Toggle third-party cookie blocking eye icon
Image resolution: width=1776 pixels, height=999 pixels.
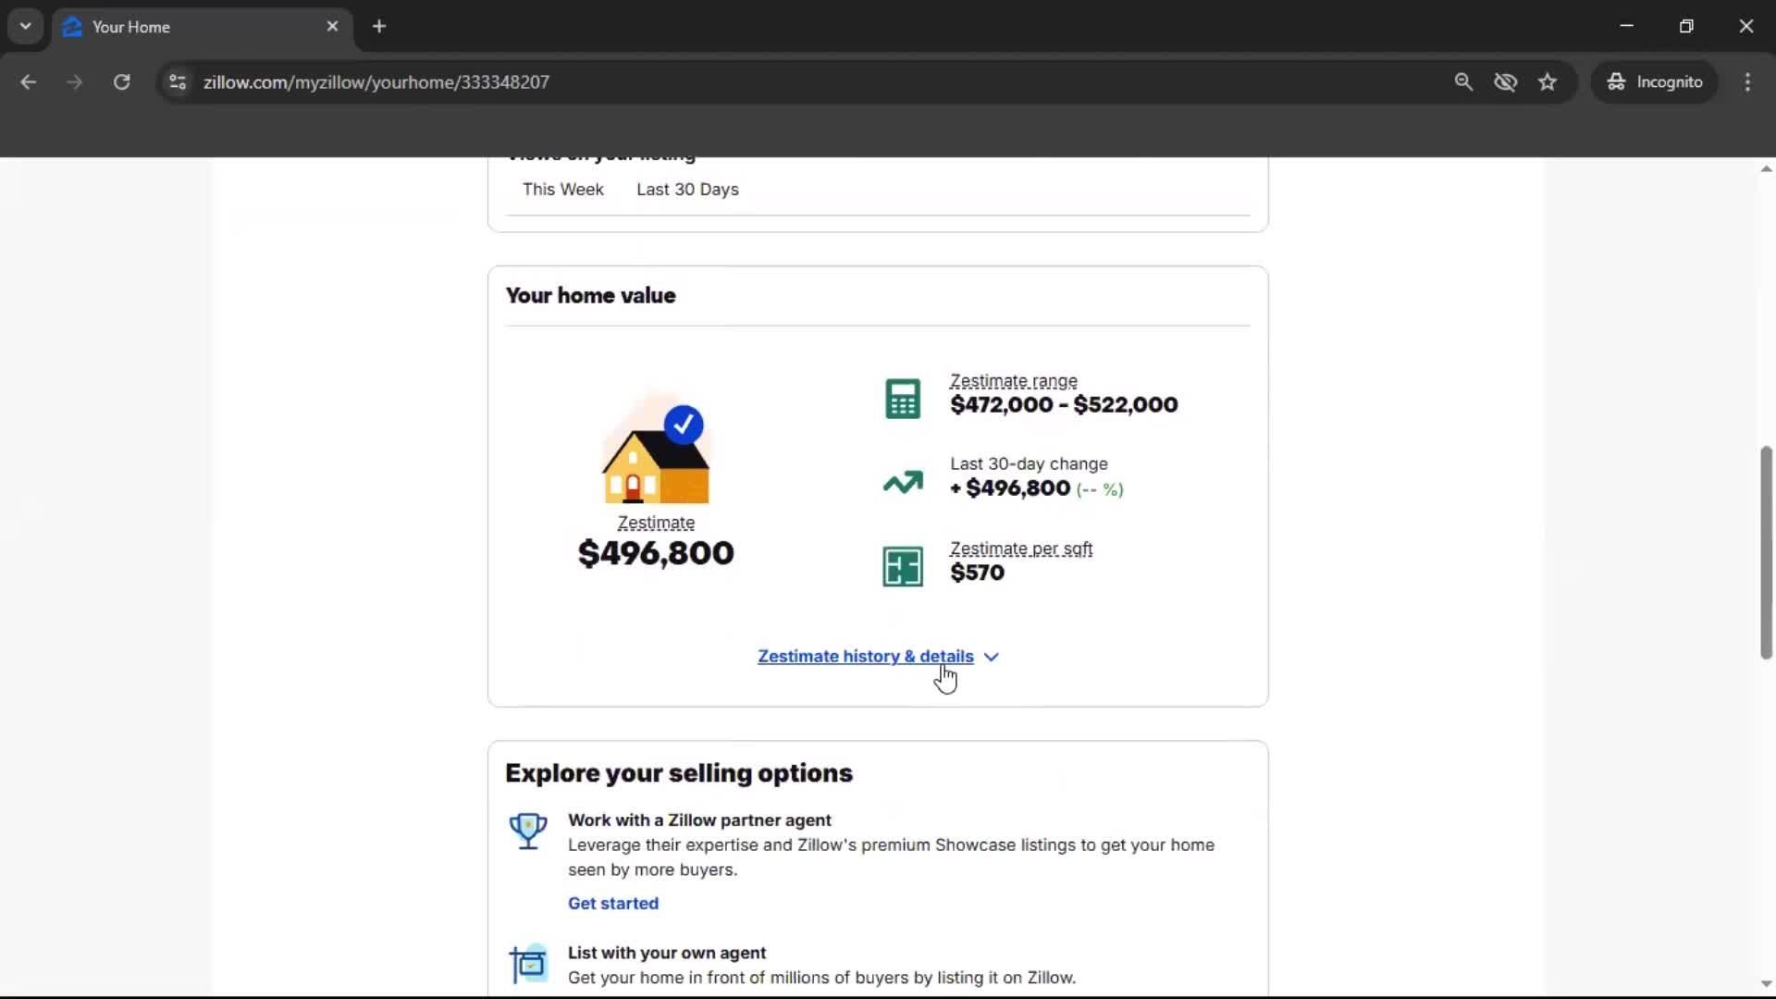(x=1506, y=81)
